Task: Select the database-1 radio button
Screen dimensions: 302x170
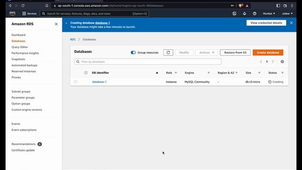Action: (x=75, y=82)
